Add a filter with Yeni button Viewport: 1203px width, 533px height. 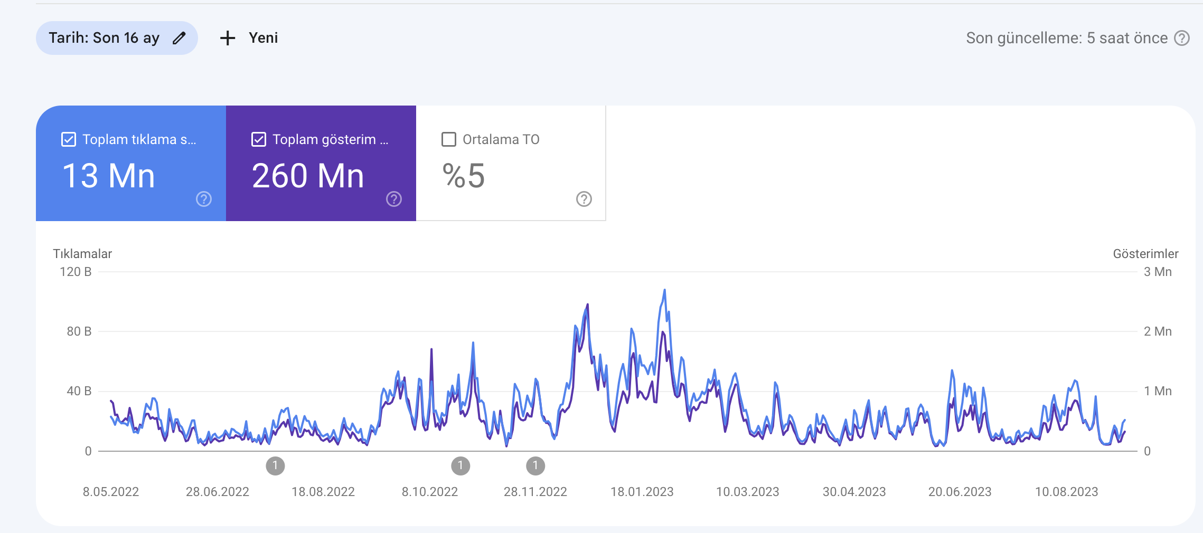coord(249,38)
